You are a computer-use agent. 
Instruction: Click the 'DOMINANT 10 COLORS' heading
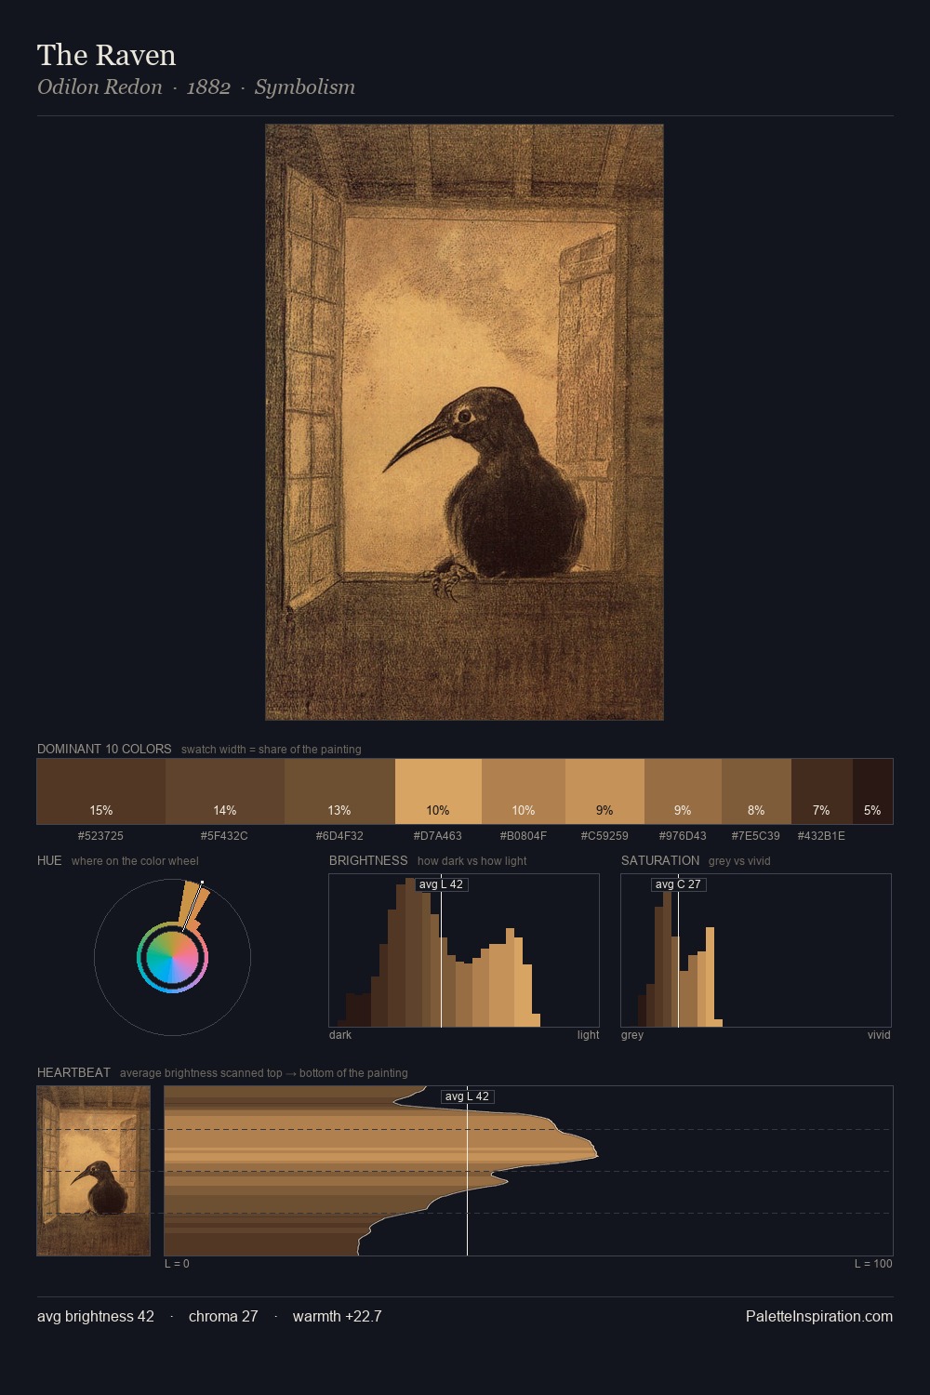point(104,749)
